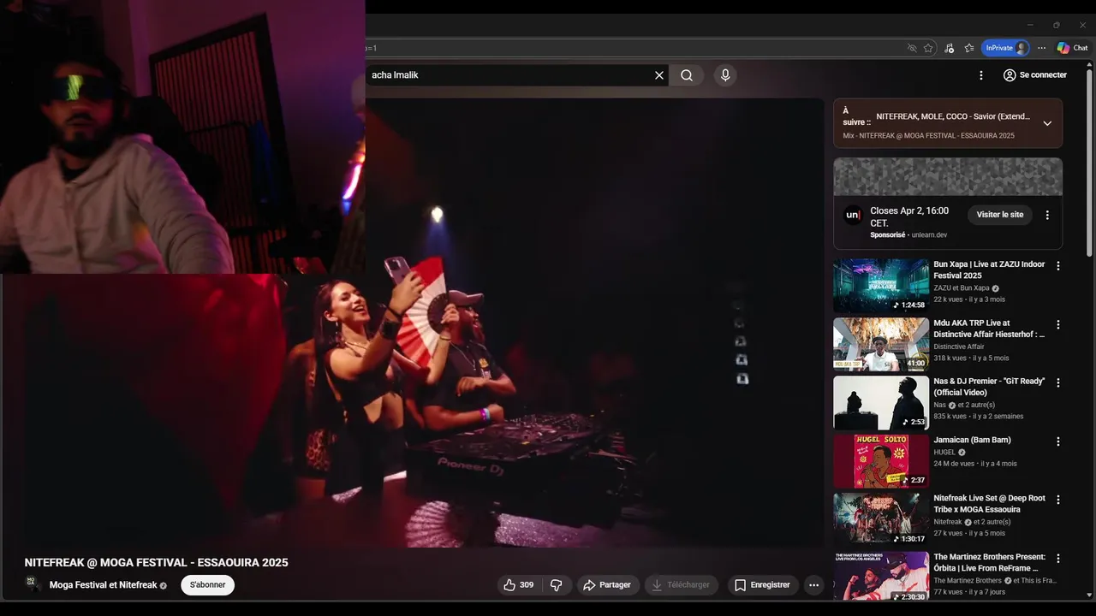
Task: Add page to favorites with star
Action: (x=928, y=48)
